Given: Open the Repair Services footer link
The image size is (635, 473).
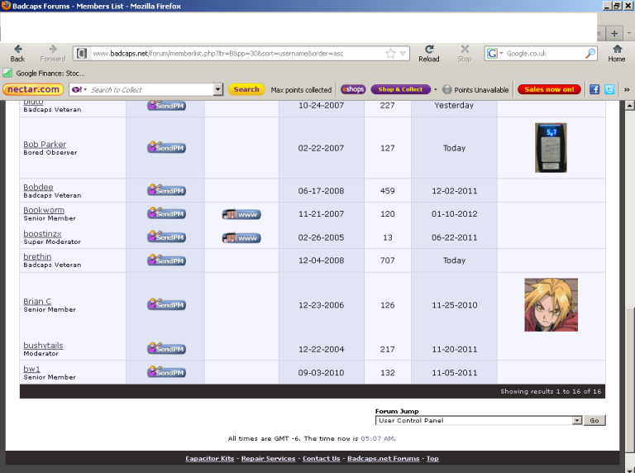Looking at the screenshot, I should coord(268,458).
